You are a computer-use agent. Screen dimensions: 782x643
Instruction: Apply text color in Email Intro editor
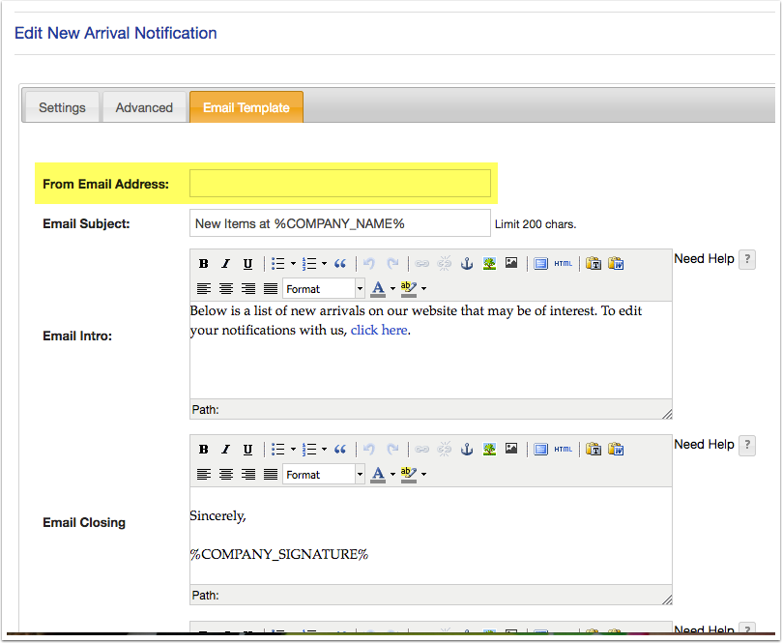tap(378, 288)
